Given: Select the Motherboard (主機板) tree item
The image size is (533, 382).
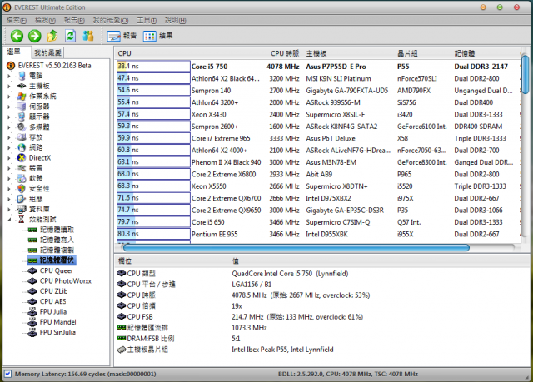Looking at the screenshot, I should point(33,86).
